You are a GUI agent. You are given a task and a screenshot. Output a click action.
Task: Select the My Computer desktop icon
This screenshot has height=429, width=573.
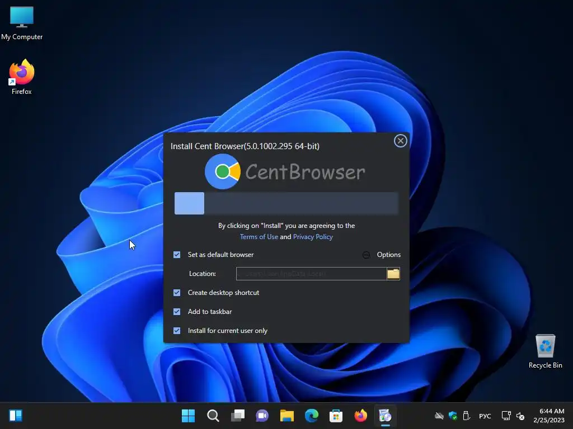[x=22, y=23]
